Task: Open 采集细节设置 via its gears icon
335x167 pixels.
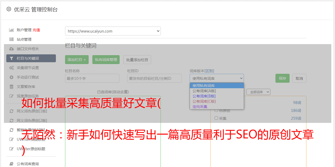Action: 11,68
